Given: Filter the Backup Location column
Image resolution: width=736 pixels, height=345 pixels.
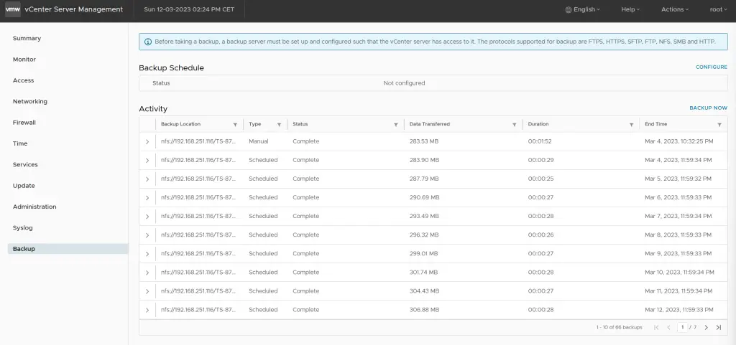Looking at the screenshot, I should click(235, 125).
